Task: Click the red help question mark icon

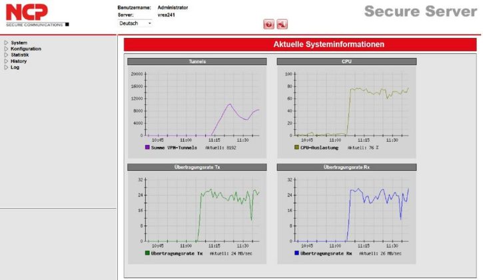Action: tap(269, 25)
